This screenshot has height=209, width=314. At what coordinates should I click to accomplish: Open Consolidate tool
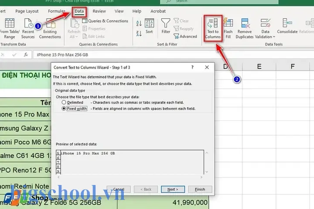click(x=287, y=26)
